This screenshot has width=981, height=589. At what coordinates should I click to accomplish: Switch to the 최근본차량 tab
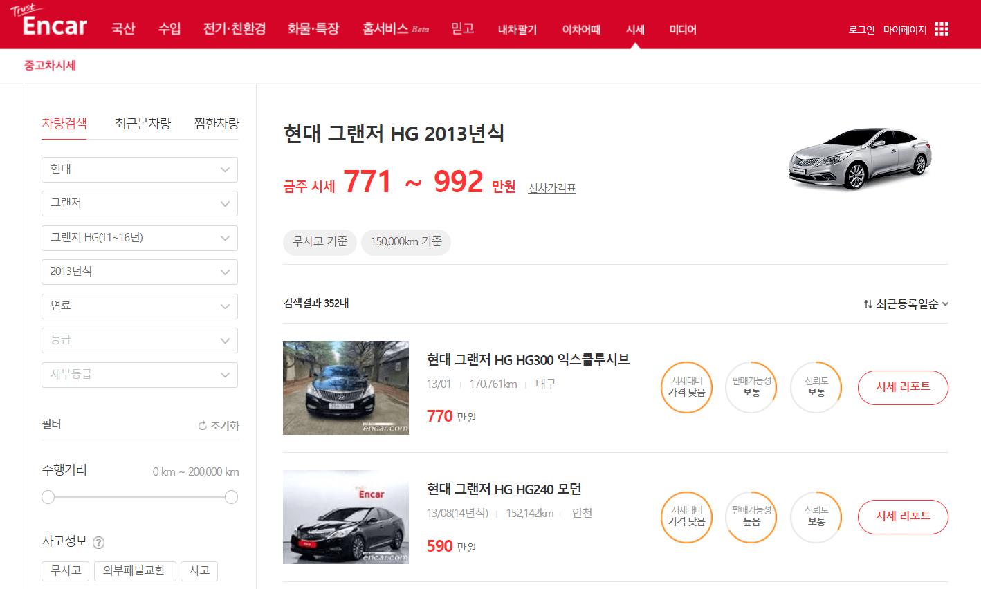pos(143,123)
